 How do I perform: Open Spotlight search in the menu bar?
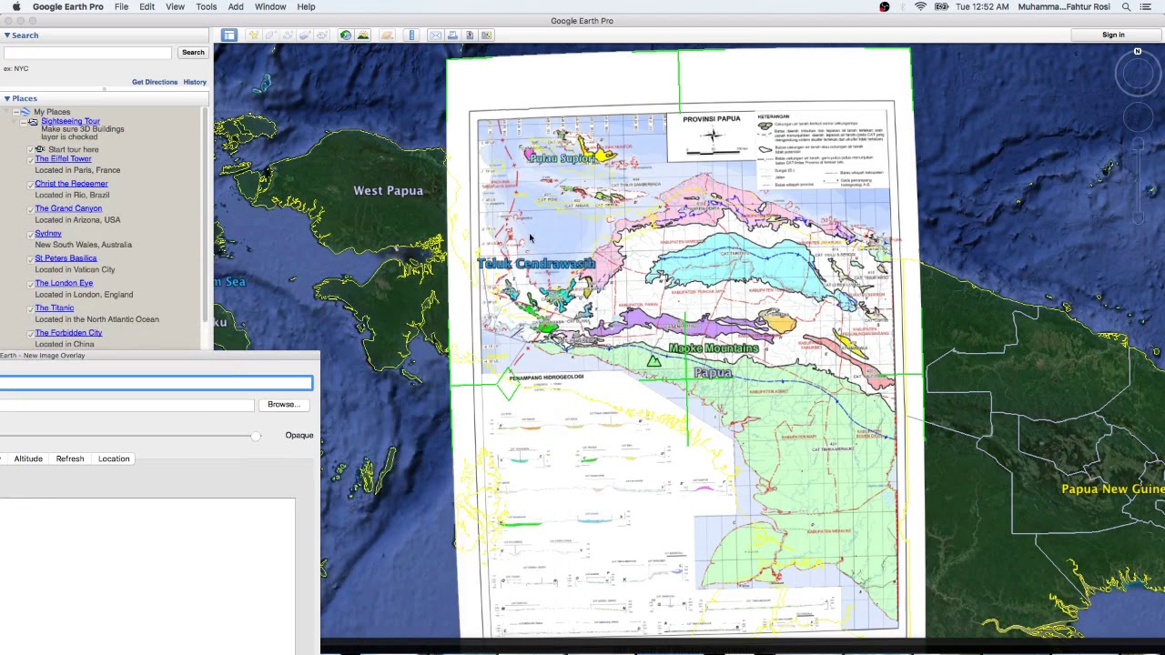click(1126, 6)
